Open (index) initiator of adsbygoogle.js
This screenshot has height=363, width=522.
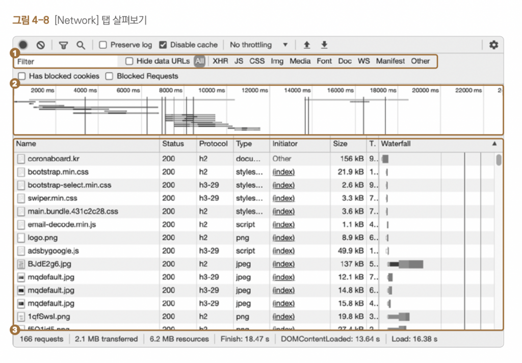pyautogui.click(x=283, y=251)
